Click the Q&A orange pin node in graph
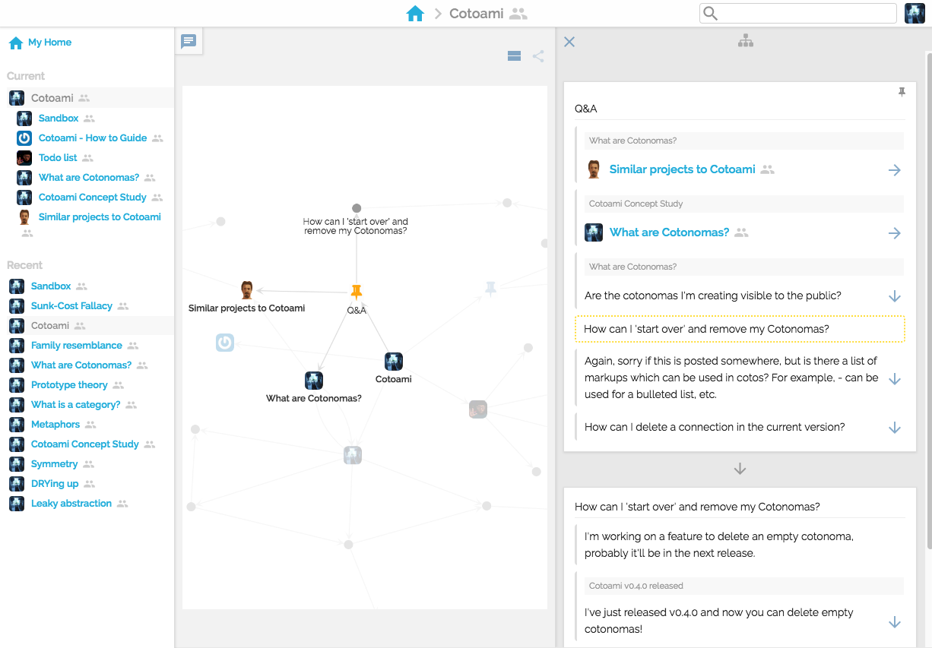Screen dimensions: 932x648 [x=357, y=292]
